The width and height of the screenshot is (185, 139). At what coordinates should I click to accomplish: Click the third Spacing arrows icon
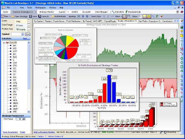[87, 16]
